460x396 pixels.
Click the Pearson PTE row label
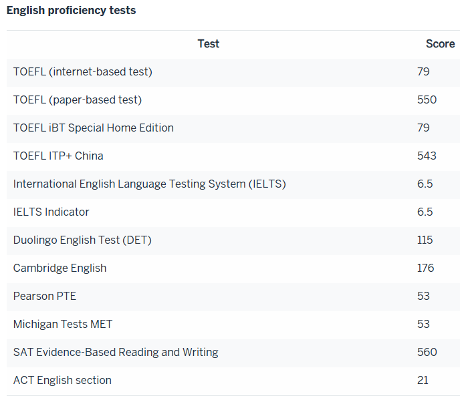pos(45,296)
